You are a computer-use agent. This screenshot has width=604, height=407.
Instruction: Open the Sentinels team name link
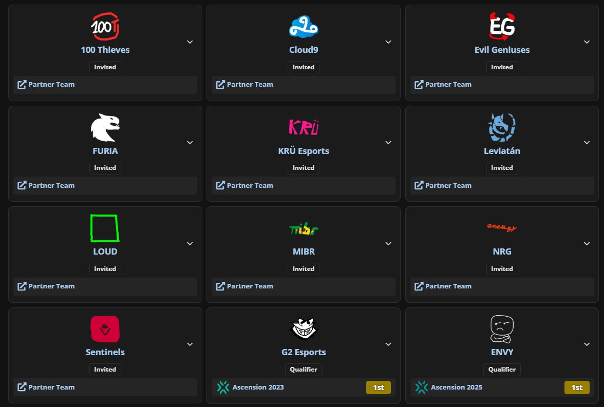tap(105, 352)
